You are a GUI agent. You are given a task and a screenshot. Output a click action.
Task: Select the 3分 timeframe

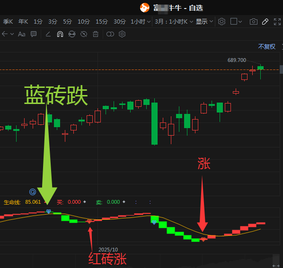point(53,22)
